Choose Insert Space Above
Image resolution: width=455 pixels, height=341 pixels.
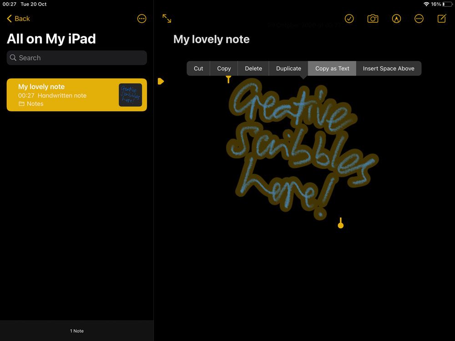pyautogui.click(x=389, y=68)
